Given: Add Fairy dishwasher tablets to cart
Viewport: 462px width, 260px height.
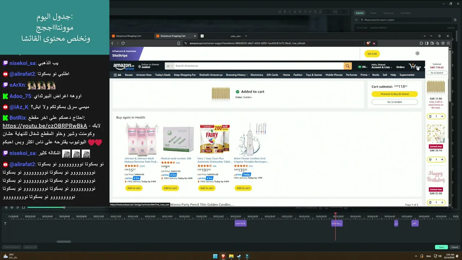Looking at the screenshot, I should (207, 188).
